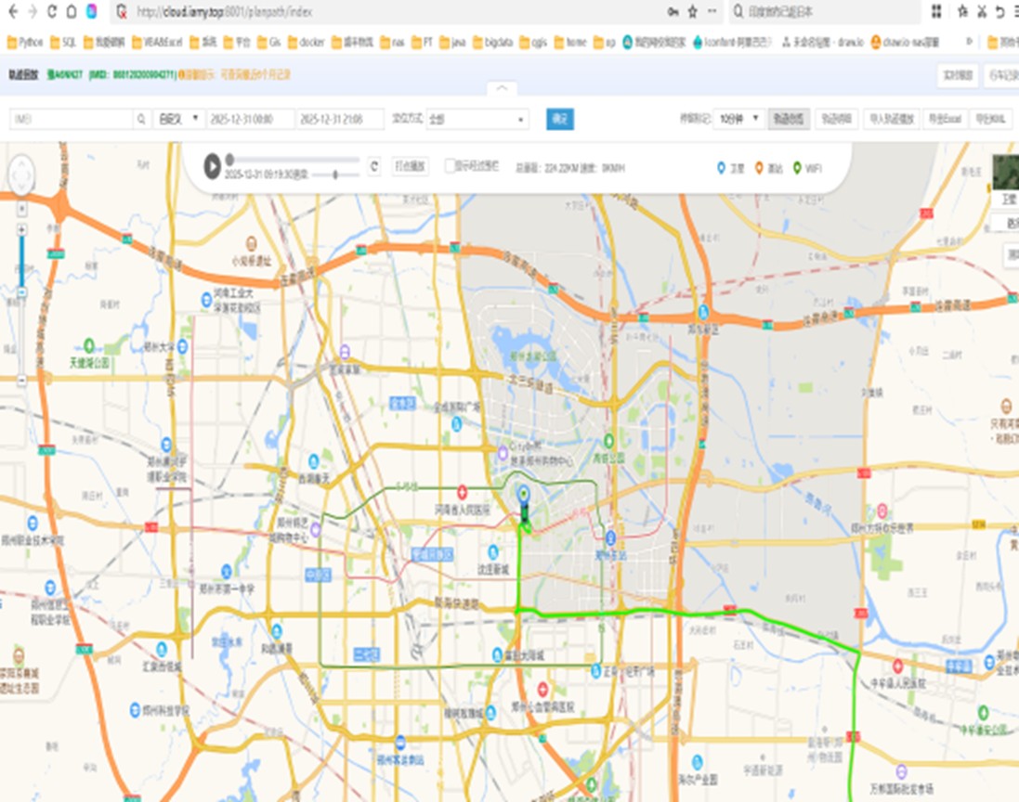
Task: Play the track playback
Action: coord(213,166)
